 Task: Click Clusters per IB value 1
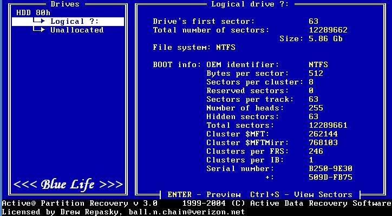(311, 160)
